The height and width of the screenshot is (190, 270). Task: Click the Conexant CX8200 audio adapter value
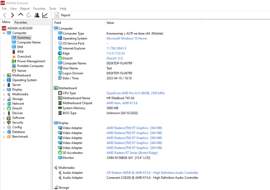coord(152,178)
